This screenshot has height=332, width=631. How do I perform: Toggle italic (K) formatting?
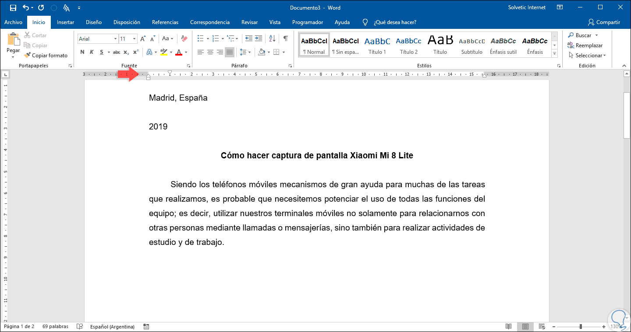[x=92, y=52]
